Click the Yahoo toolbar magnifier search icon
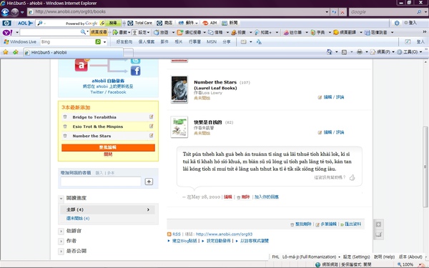 [x=83, y=32]
